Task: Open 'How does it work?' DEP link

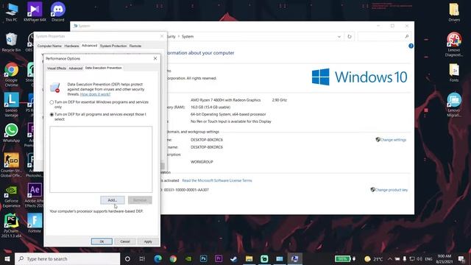Action: pos(95,94)
